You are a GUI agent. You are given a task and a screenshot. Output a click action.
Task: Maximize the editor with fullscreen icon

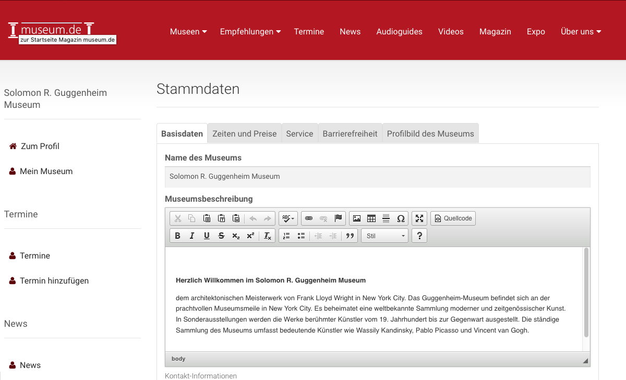click(x=419, y=218)
